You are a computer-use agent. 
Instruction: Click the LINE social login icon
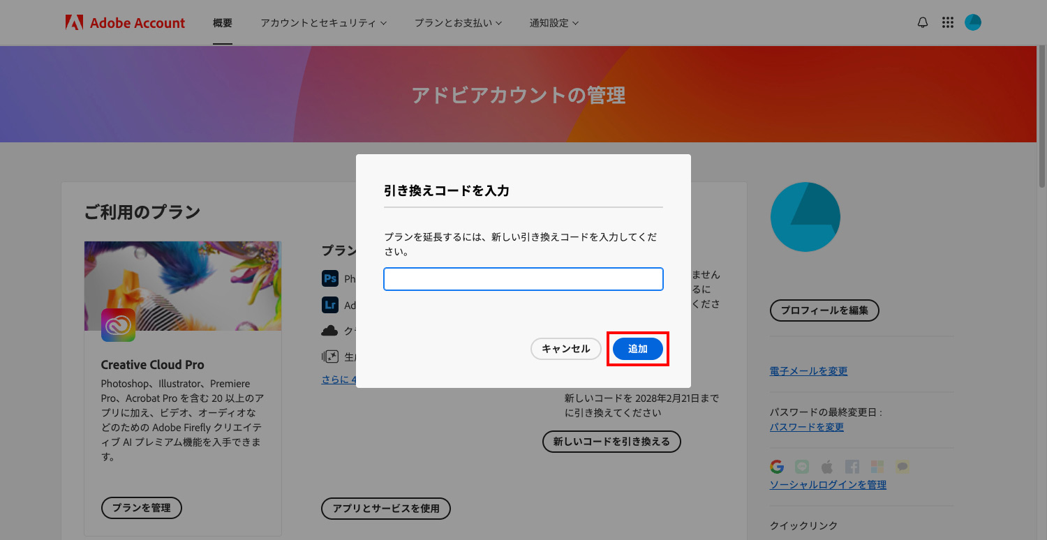[801, 466]
